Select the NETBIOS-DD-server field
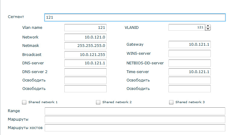Screen dimensions: 228x135 [189, 63]
